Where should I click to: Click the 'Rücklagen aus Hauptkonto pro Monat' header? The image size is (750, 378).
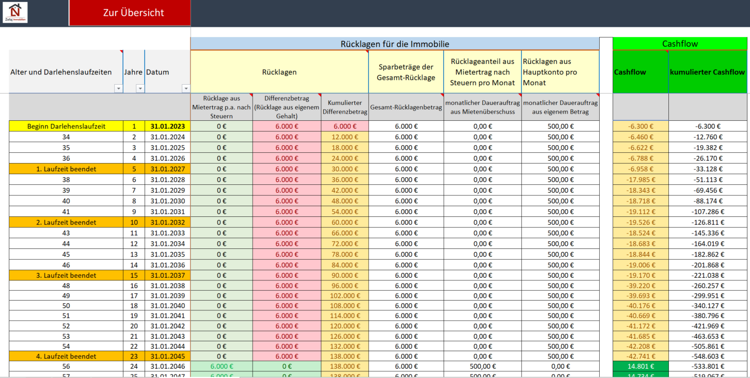coord(560,72)
